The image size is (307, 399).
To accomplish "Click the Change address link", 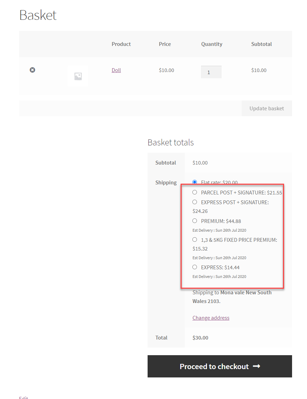I will (211, 318).
